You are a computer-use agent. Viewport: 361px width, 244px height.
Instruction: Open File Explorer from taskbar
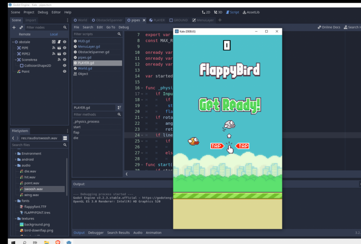coord(47,242)
